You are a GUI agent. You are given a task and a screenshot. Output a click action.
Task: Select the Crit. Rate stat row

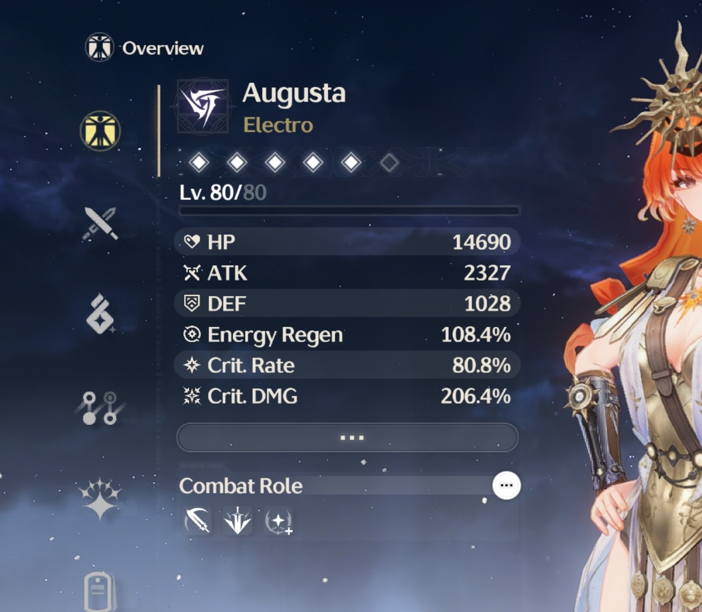(347, 365)
